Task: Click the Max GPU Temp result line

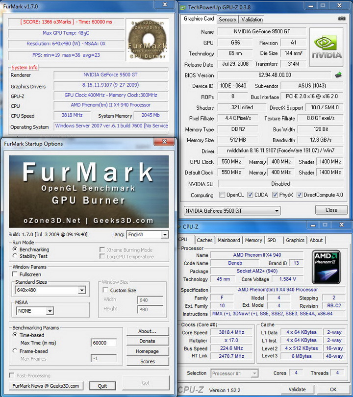Action: (66, 33)
